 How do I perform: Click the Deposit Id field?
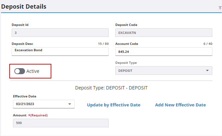(60, 33)
